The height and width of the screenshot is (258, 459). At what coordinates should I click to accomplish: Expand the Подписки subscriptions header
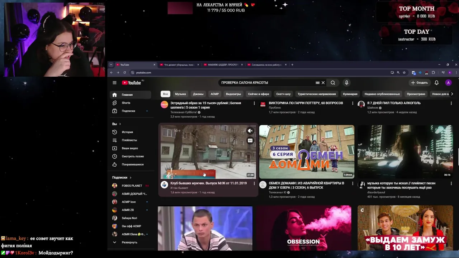pyautogui.click(x=122, y=177)
